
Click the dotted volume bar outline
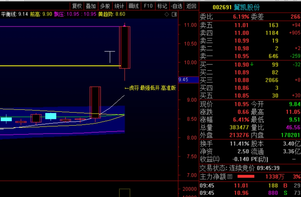(125, 193)
